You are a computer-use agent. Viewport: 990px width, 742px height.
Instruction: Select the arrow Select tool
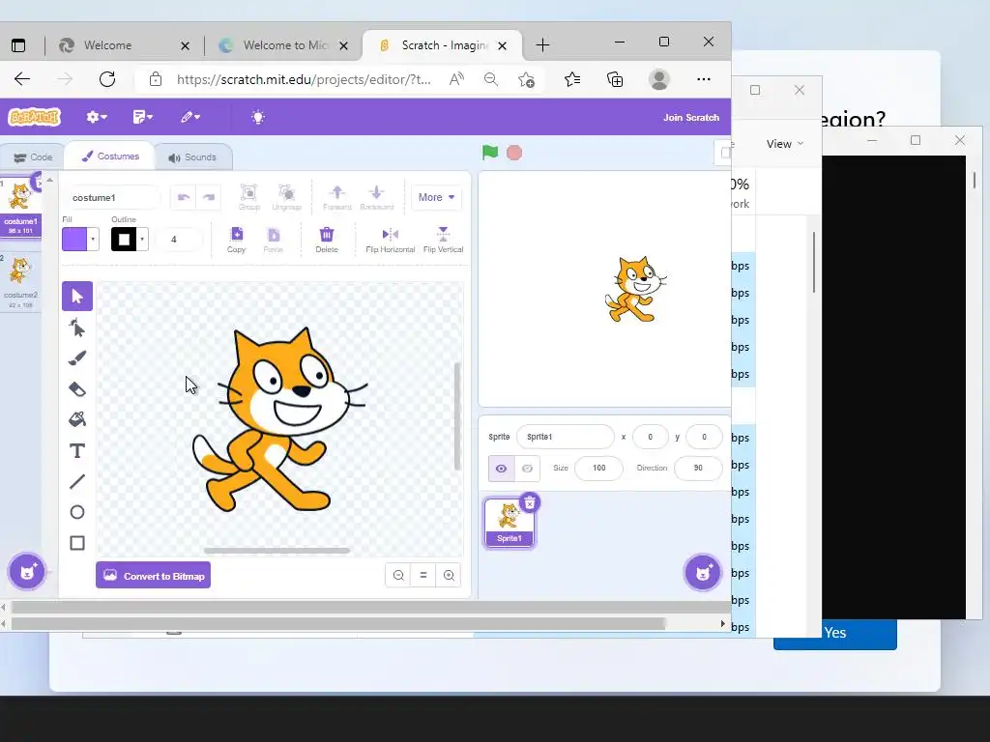tap(77, 296)
